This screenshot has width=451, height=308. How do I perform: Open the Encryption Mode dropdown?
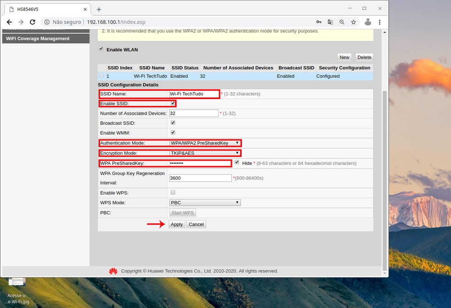click(238, 153)
